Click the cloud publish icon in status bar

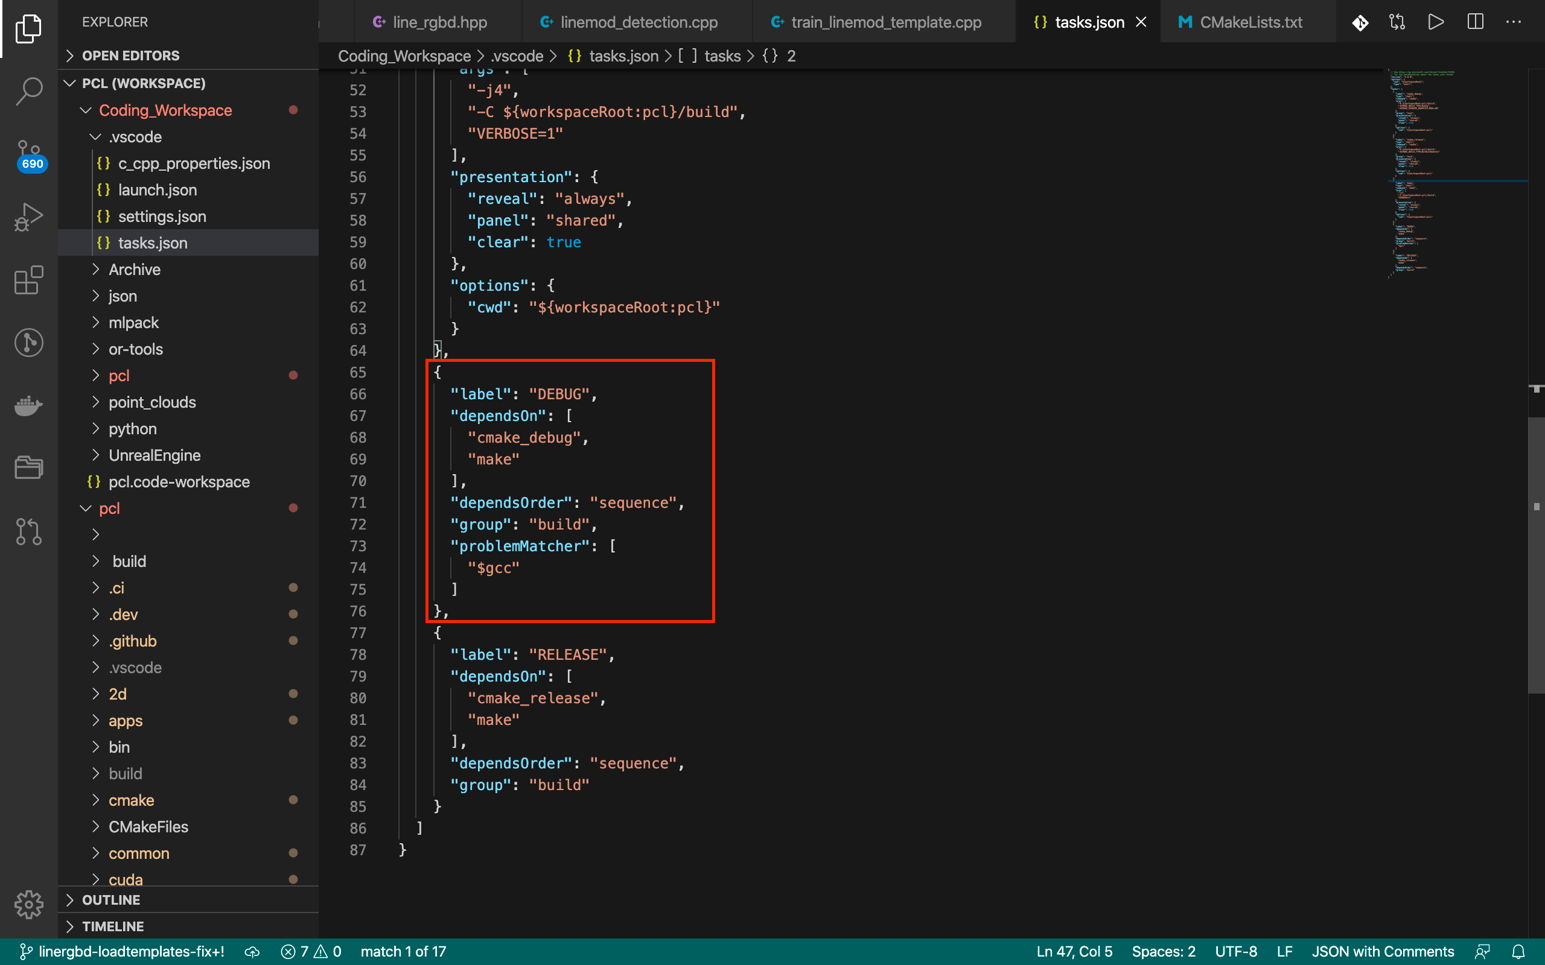(252, 952)
